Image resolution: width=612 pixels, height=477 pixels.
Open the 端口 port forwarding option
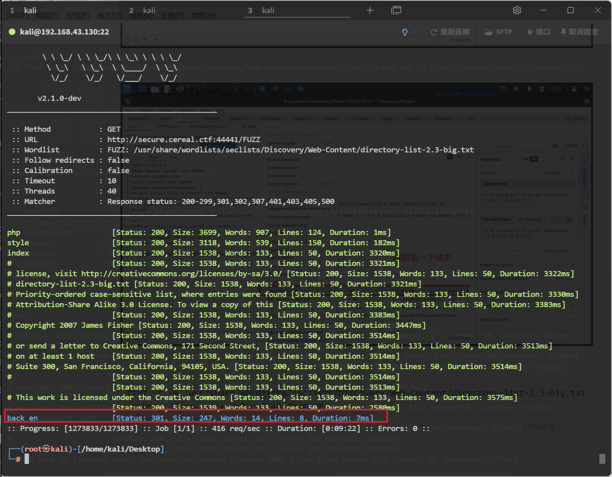538,32
